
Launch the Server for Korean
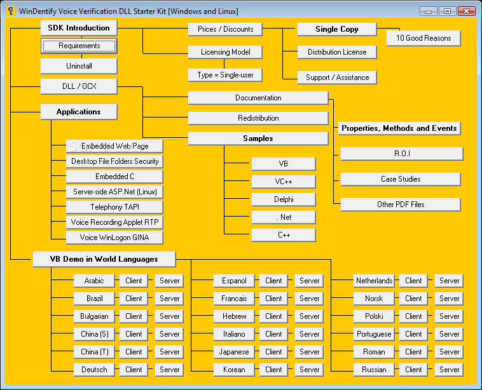point(309,370)
